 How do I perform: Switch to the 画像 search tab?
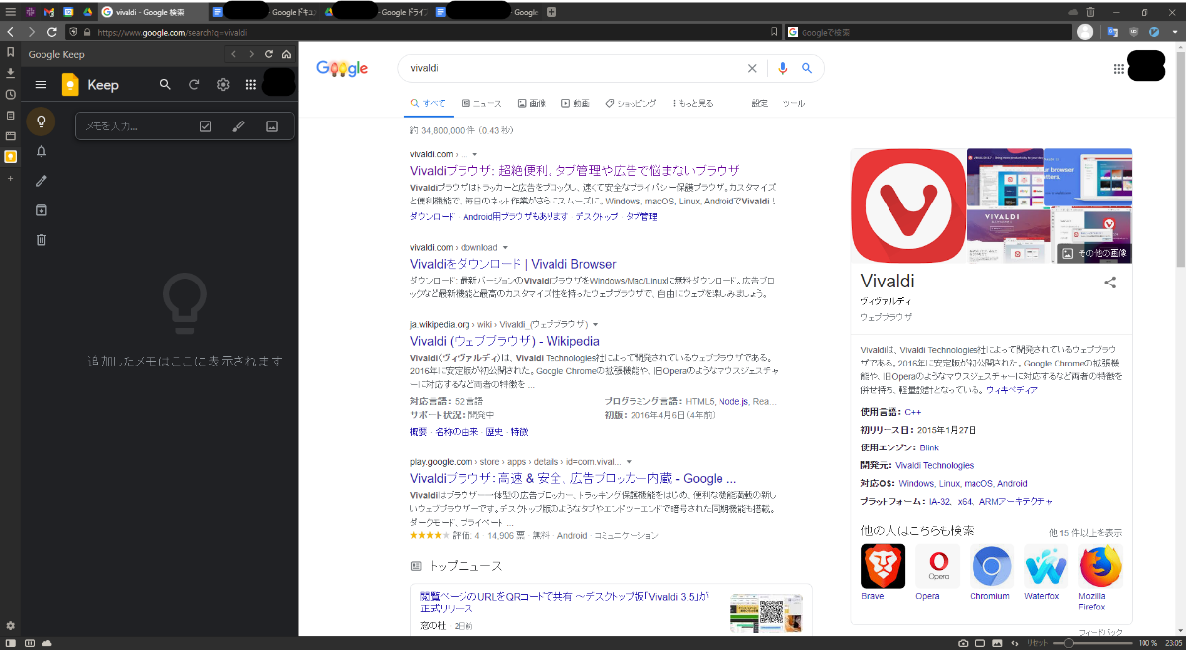(x=532, y=103)
